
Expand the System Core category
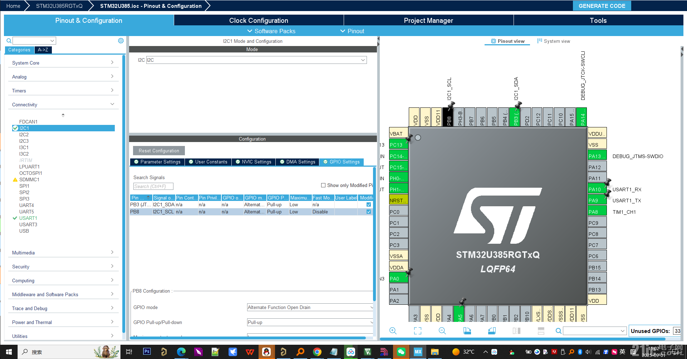coord(63,63)
